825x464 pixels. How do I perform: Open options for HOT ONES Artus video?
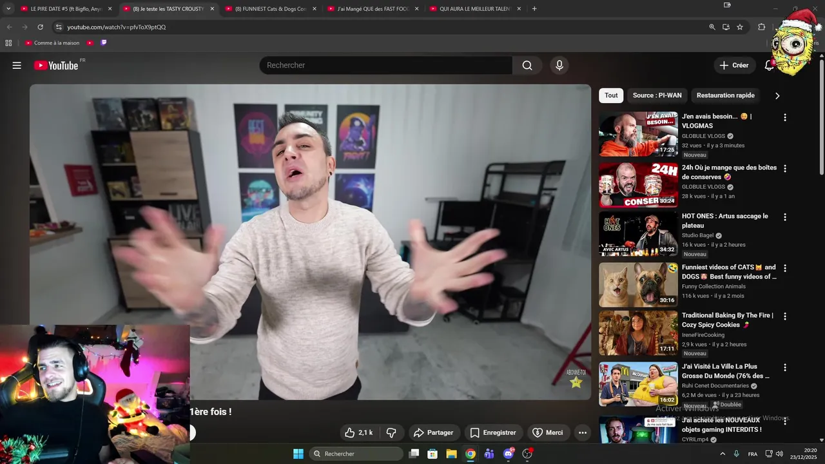tap(784, 217)
